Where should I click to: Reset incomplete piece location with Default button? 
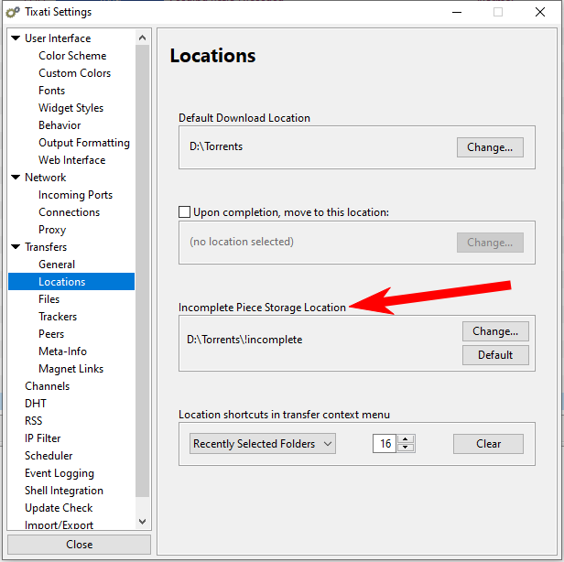click(495, 355)
